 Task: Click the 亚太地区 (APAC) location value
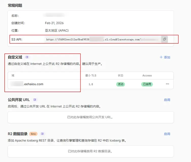click(57, 31)
